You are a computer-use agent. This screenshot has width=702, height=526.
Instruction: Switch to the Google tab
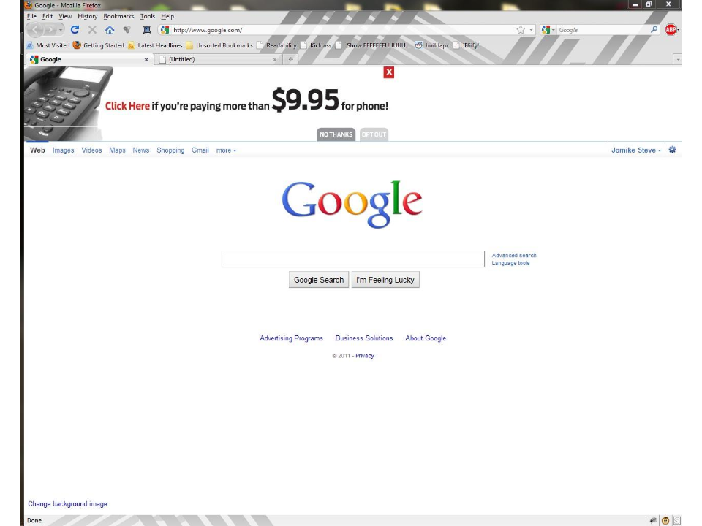(89, 59)
